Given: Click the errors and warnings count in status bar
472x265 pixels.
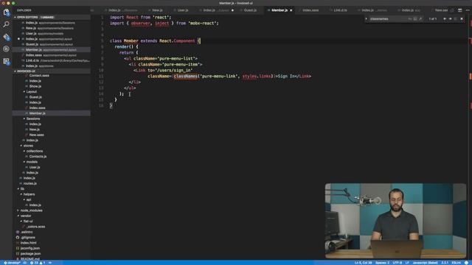Looking at the screenshot, I should pos(38,263).
